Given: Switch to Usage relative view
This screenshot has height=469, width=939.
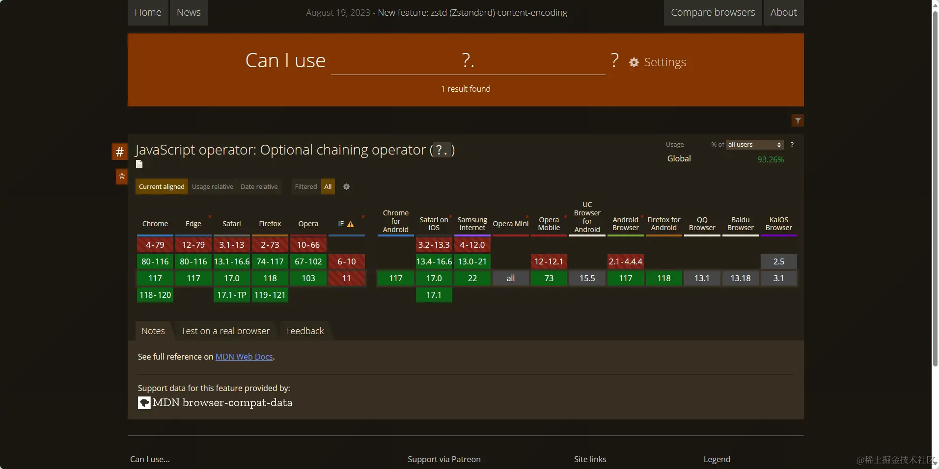Looking at the screenshot, I should pos(213,186).
